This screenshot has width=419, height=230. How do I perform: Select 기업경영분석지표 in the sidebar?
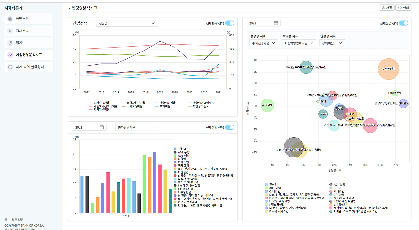tap(28, 55)
